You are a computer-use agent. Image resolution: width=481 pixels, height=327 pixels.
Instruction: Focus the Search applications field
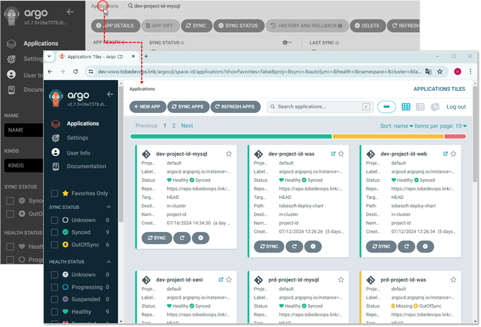coord(320,107)
